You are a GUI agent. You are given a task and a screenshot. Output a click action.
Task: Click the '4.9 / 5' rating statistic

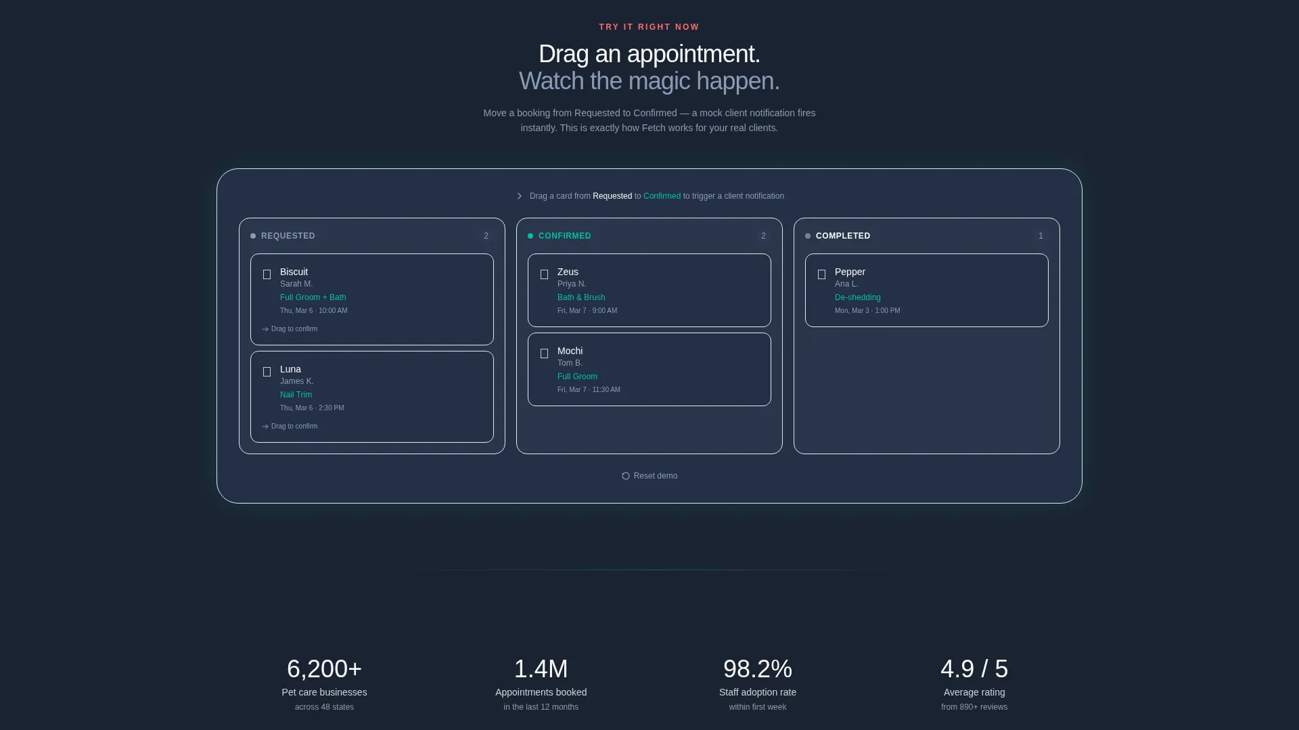coord(974,669)
